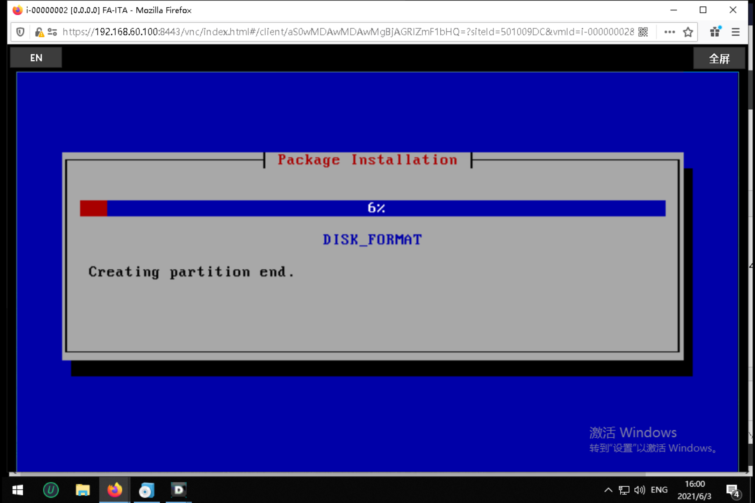Image resolution: width=755 pixels, height=503 pixels.
Task: Click the QR code icon in address bar
Action: 643,32
